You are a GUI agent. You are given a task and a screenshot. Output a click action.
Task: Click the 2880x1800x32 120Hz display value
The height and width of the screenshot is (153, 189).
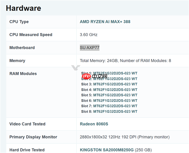125,137
